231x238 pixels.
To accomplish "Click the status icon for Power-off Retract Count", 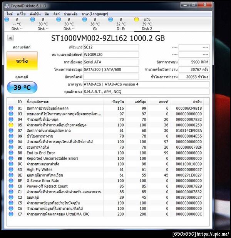I will 11,186.
